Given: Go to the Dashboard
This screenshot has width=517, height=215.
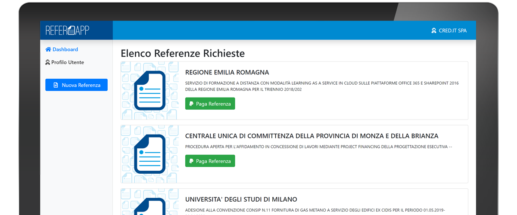Looking at the screenshot, I should pyautogui.click(x=62, y=49).
